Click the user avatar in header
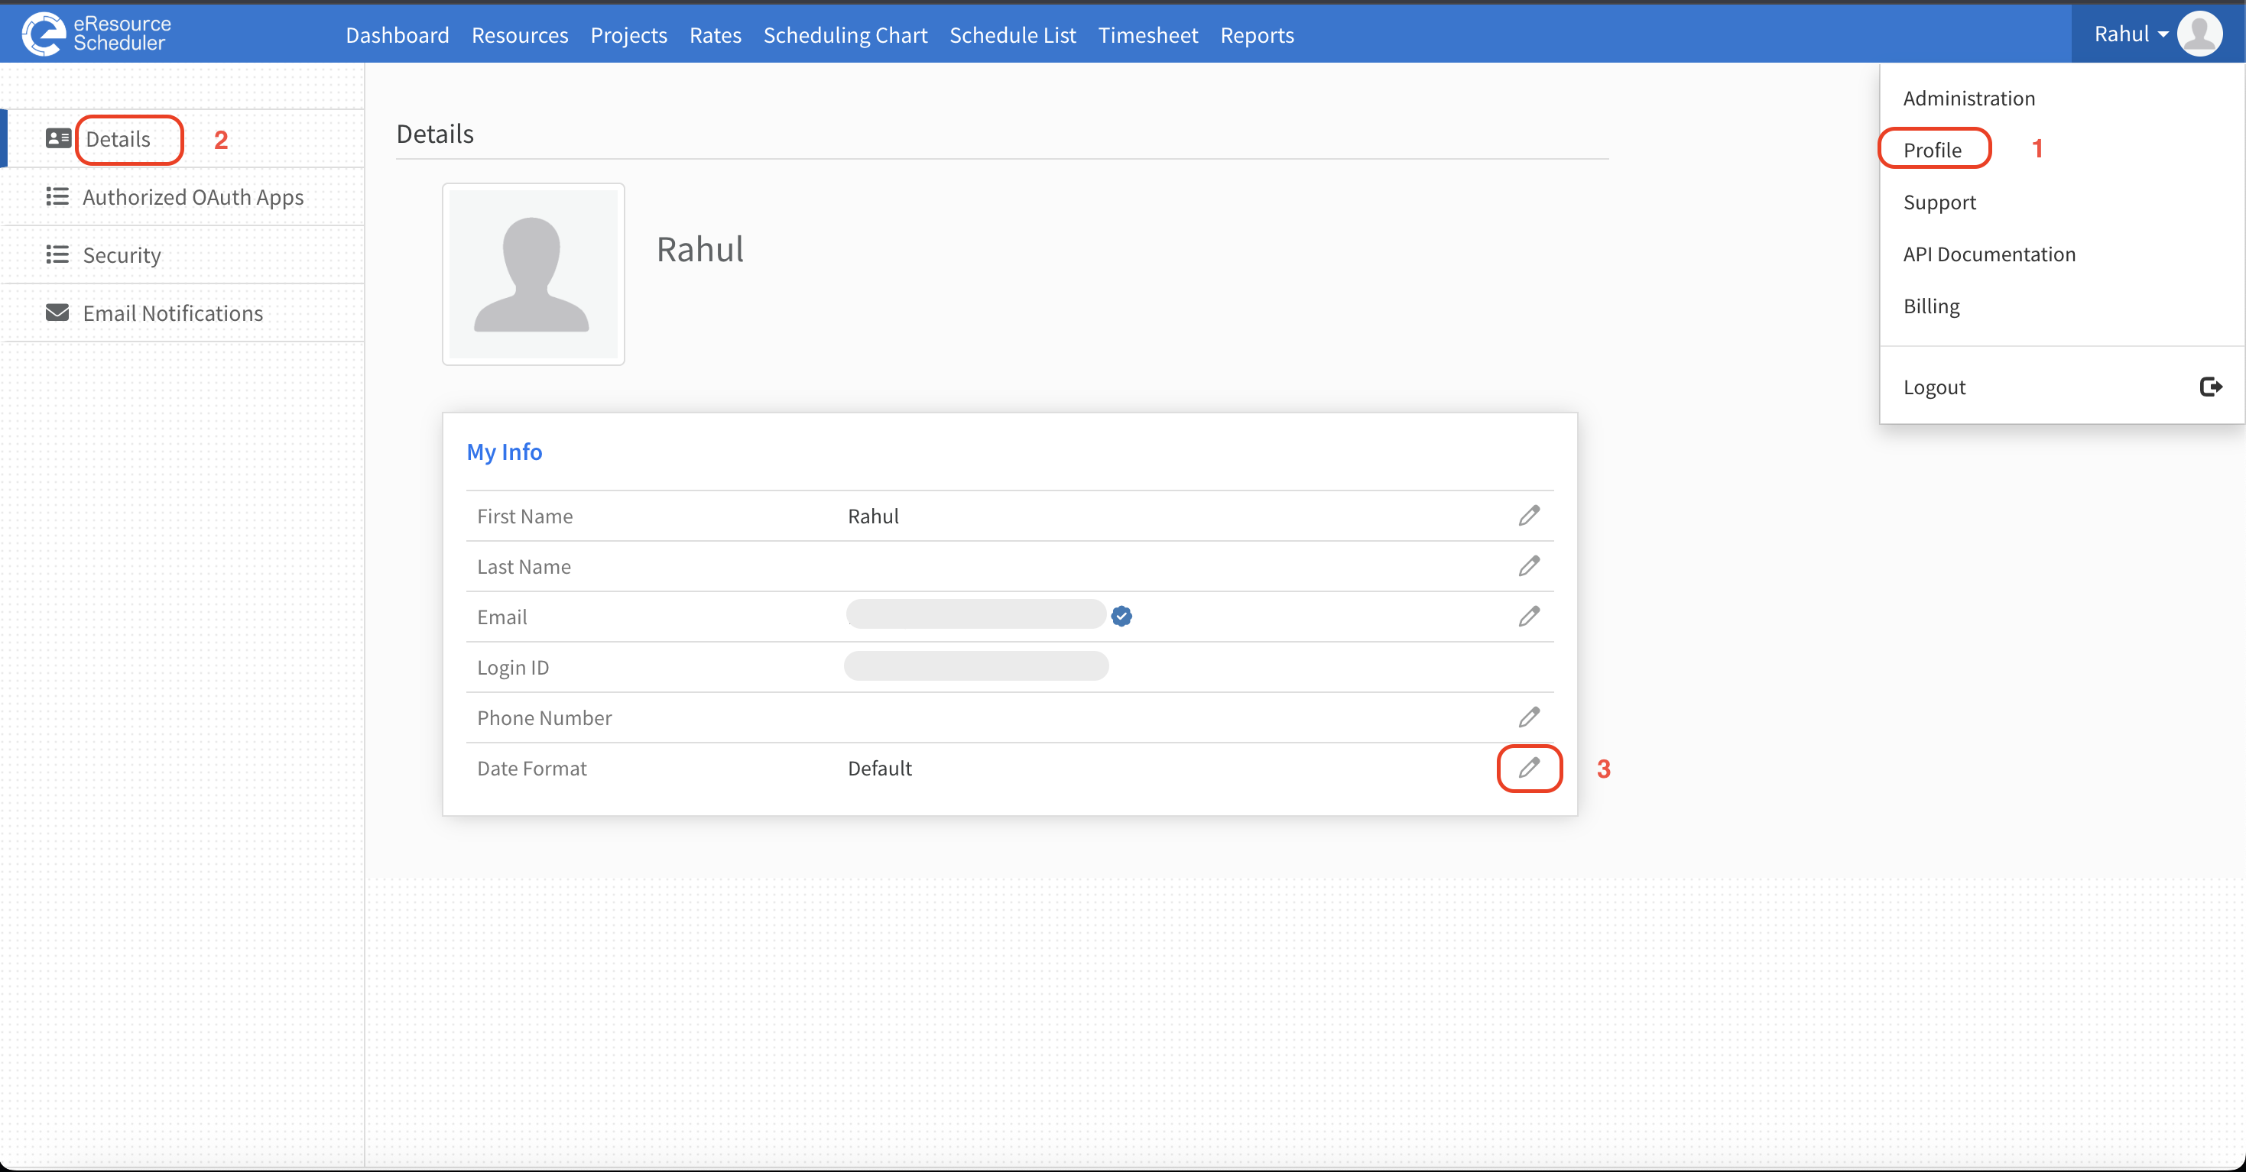 [2199, 34]
